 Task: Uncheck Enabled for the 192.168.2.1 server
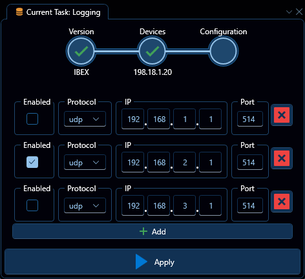32,162
